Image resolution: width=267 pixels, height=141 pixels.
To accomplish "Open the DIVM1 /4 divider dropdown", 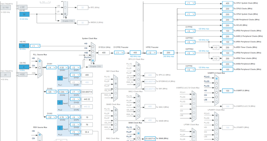I will coord(51,67).
